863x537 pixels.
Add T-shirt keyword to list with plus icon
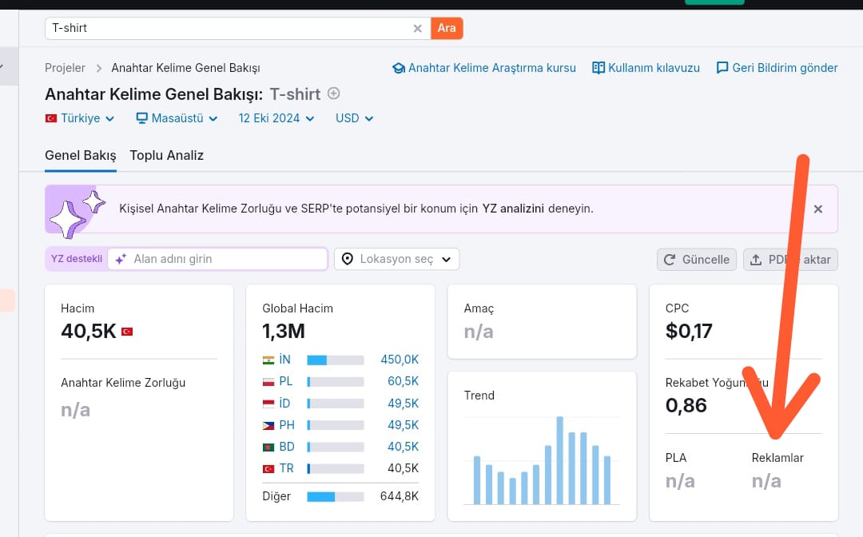[x=333, y=93]
